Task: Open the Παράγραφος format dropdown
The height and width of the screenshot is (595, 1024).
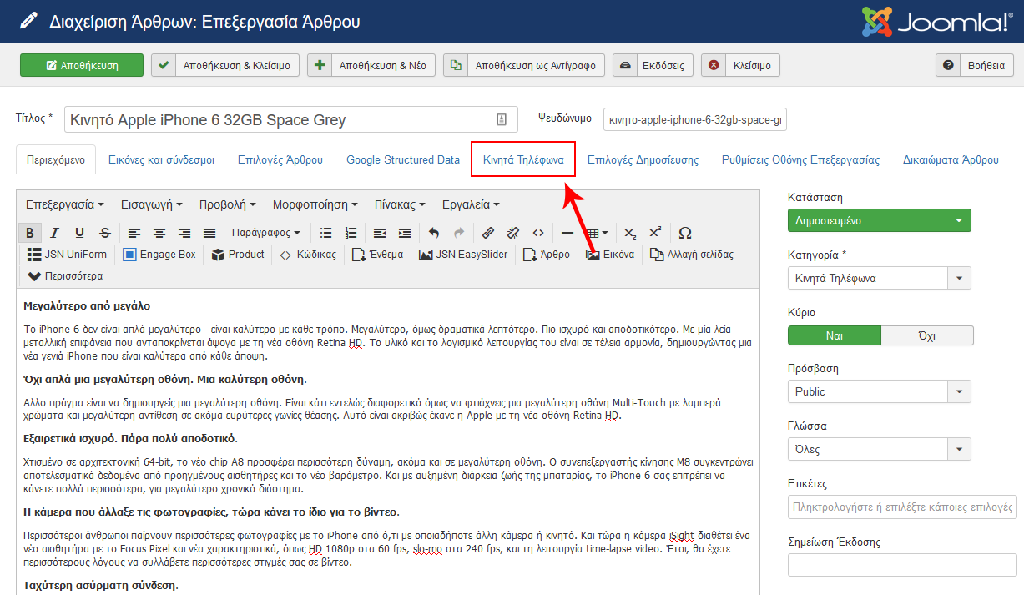Action: pyautogui.click(x=266, y=233)
